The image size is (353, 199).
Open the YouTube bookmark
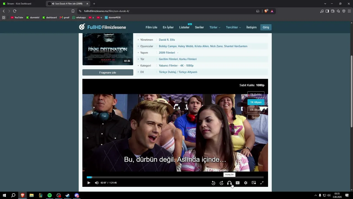(x=17, y=17)
